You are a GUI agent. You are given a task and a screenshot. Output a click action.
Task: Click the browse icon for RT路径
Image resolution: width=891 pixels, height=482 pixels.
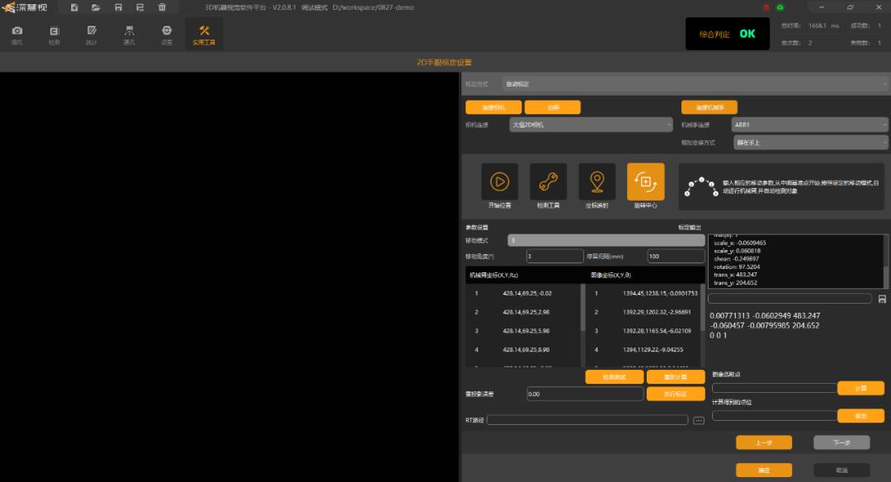pos(698,419)
